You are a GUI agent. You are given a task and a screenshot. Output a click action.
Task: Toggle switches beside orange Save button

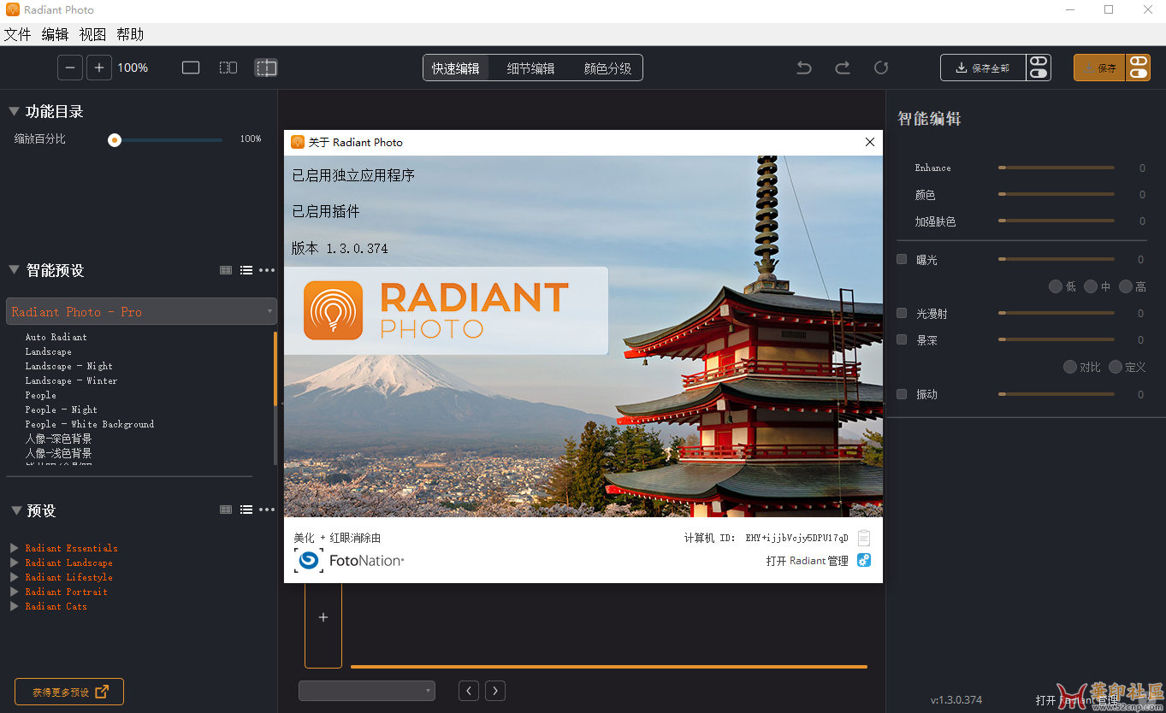tap(1138, 68)
